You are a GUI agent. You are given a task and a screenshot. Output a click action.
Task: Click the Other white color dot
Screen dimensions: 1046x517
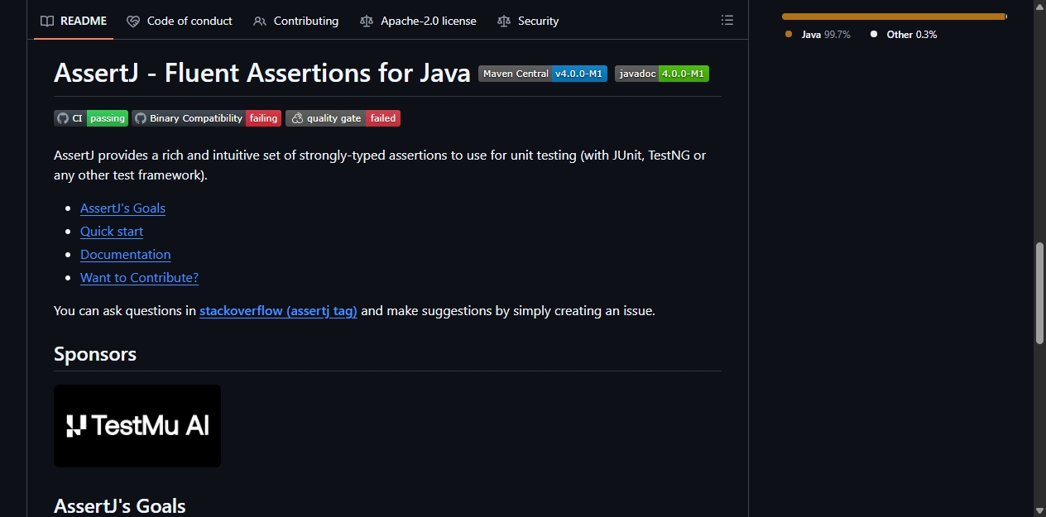pyautogui.click(x=873, y=34)
